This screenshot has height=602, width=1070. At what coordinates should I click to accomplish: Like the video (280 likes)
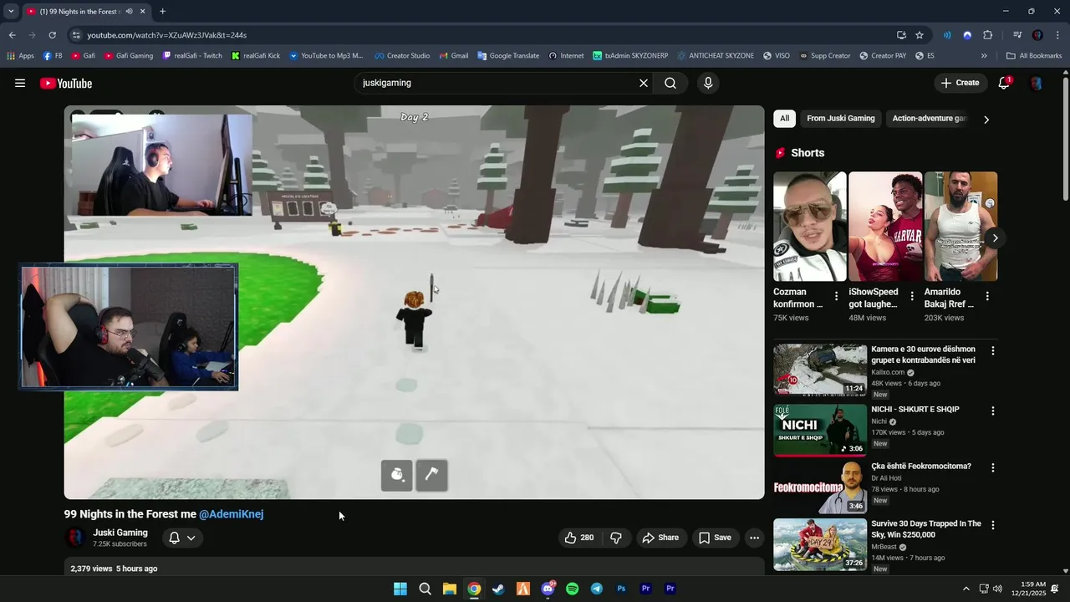[579, 538]
